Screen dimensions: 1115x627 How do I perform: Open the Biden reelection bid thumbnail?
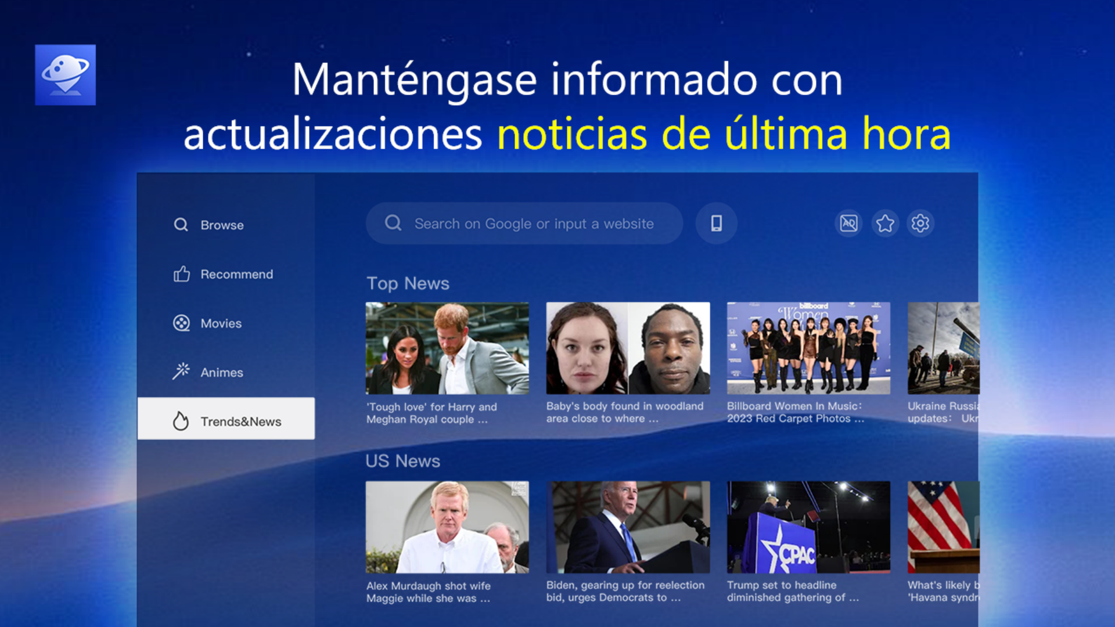point(628,527)
